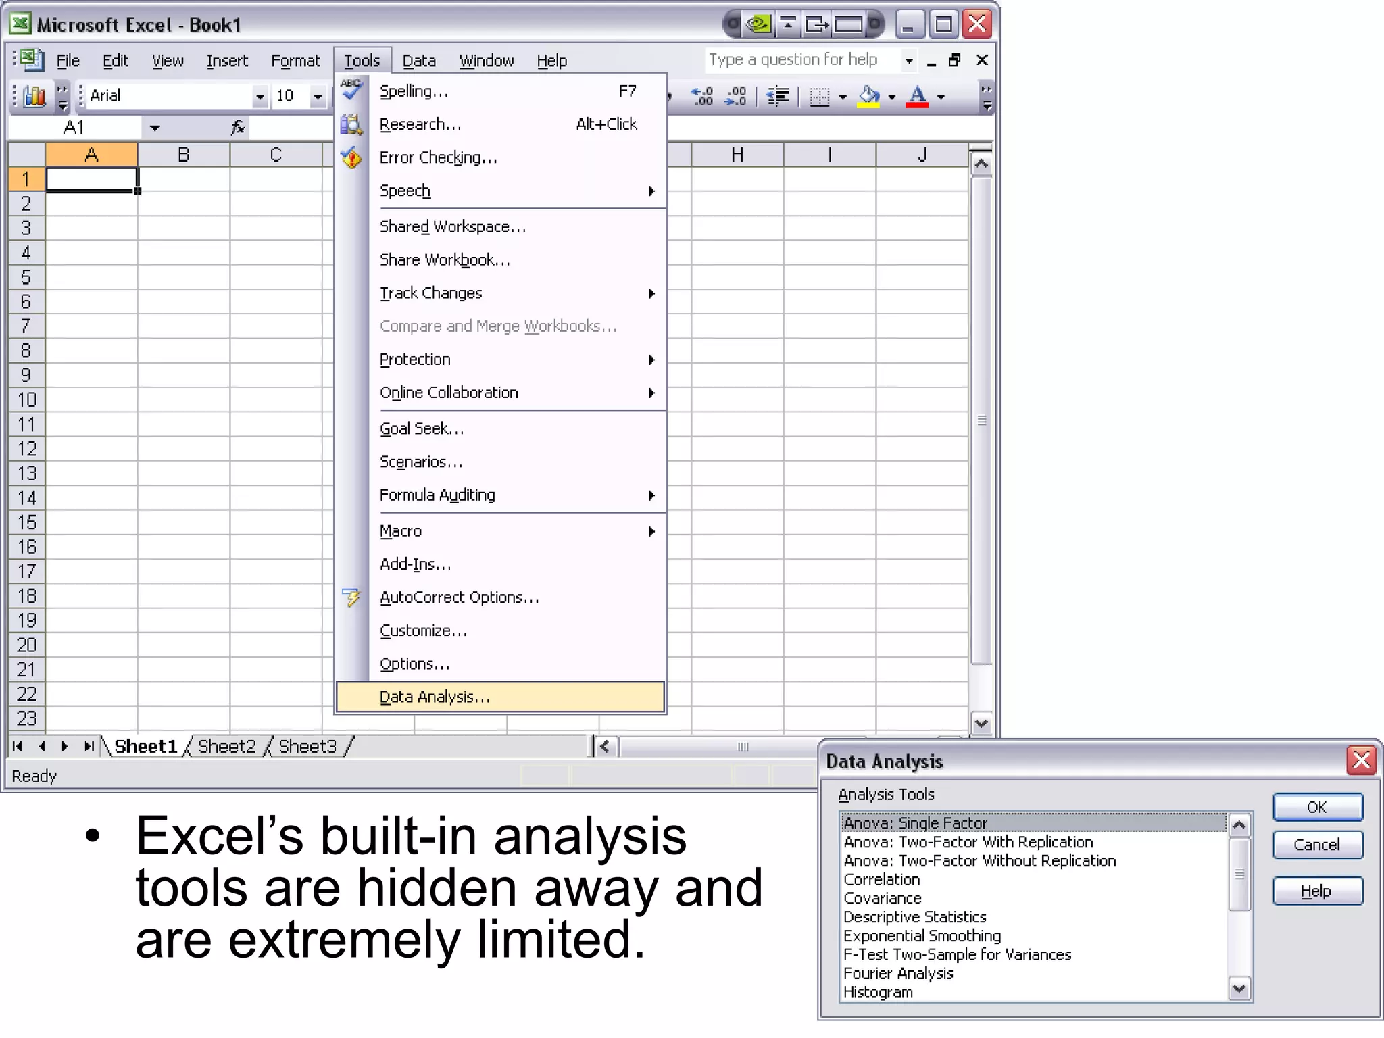The image size is (1384, 1038).
Task: Open the Font name dropdown arrow
Action: tap(259, 97)
